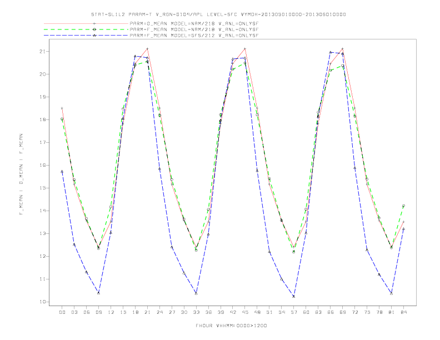Viewport: 440px width, 340px height.
Task: Select green circle data point at hour 00
Action: click(x=62, y=119)
